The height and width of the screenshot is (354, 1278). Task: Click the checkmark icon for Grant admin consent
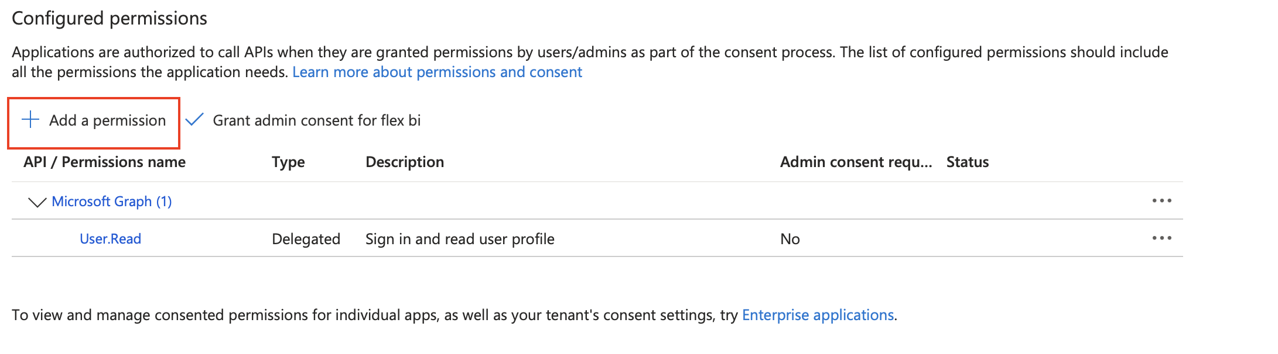[x=194, y=120]
